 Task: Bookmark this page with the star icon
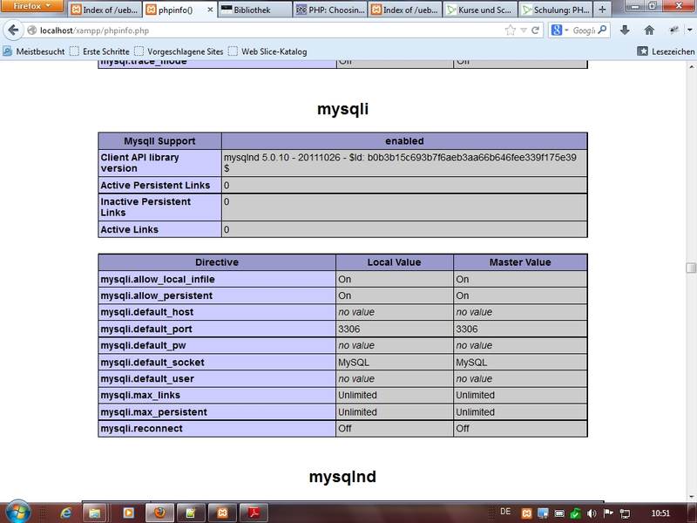[511, 31]
